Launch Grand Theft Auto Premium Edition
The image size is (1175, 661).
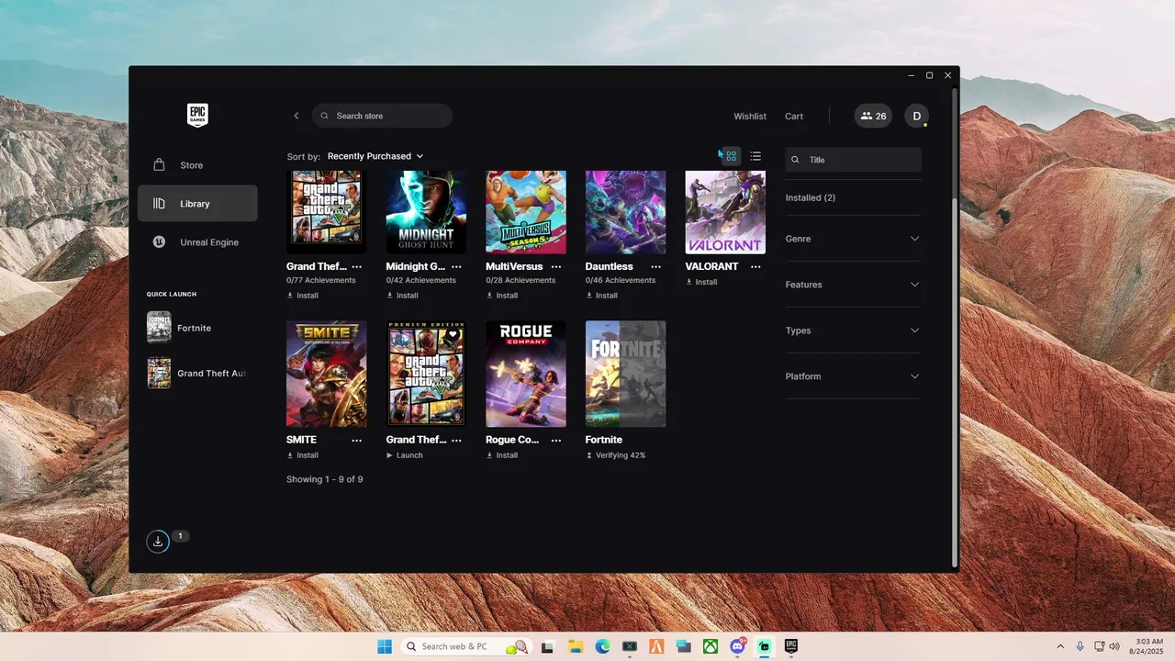[405, 455]
